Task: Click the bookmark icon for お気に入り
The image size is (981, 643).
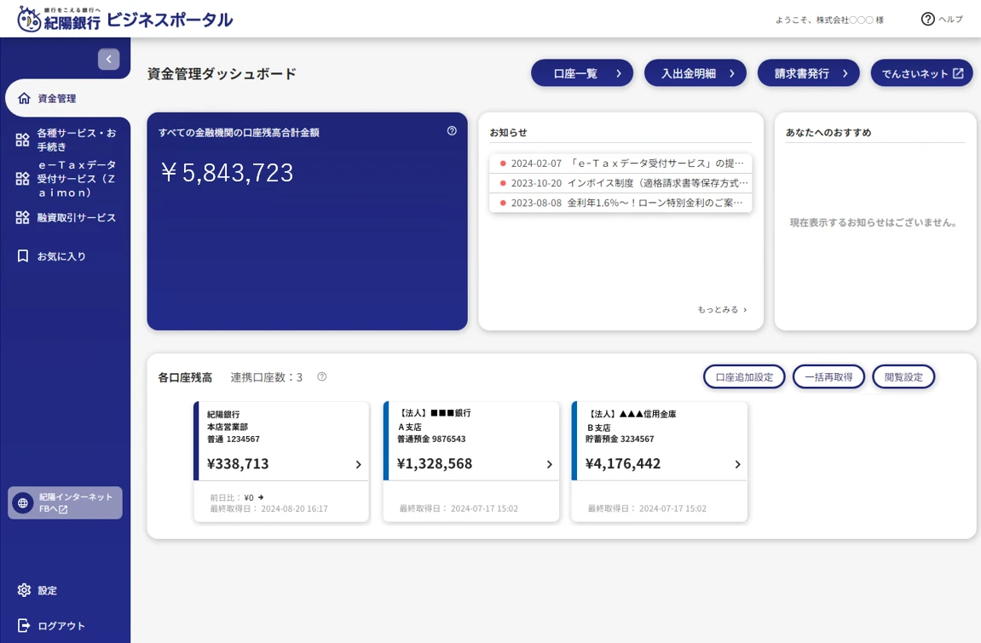Action: coord(23,255)
